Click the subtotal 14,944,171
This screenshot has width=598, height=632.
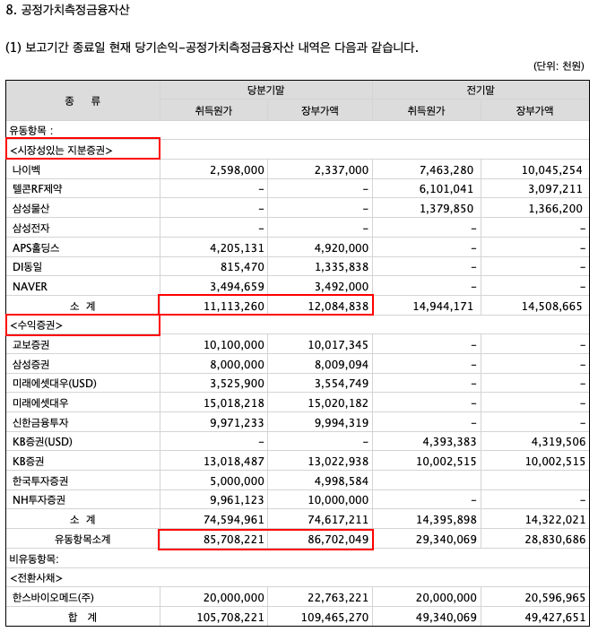pyautogui.click(x=443, y=307)
